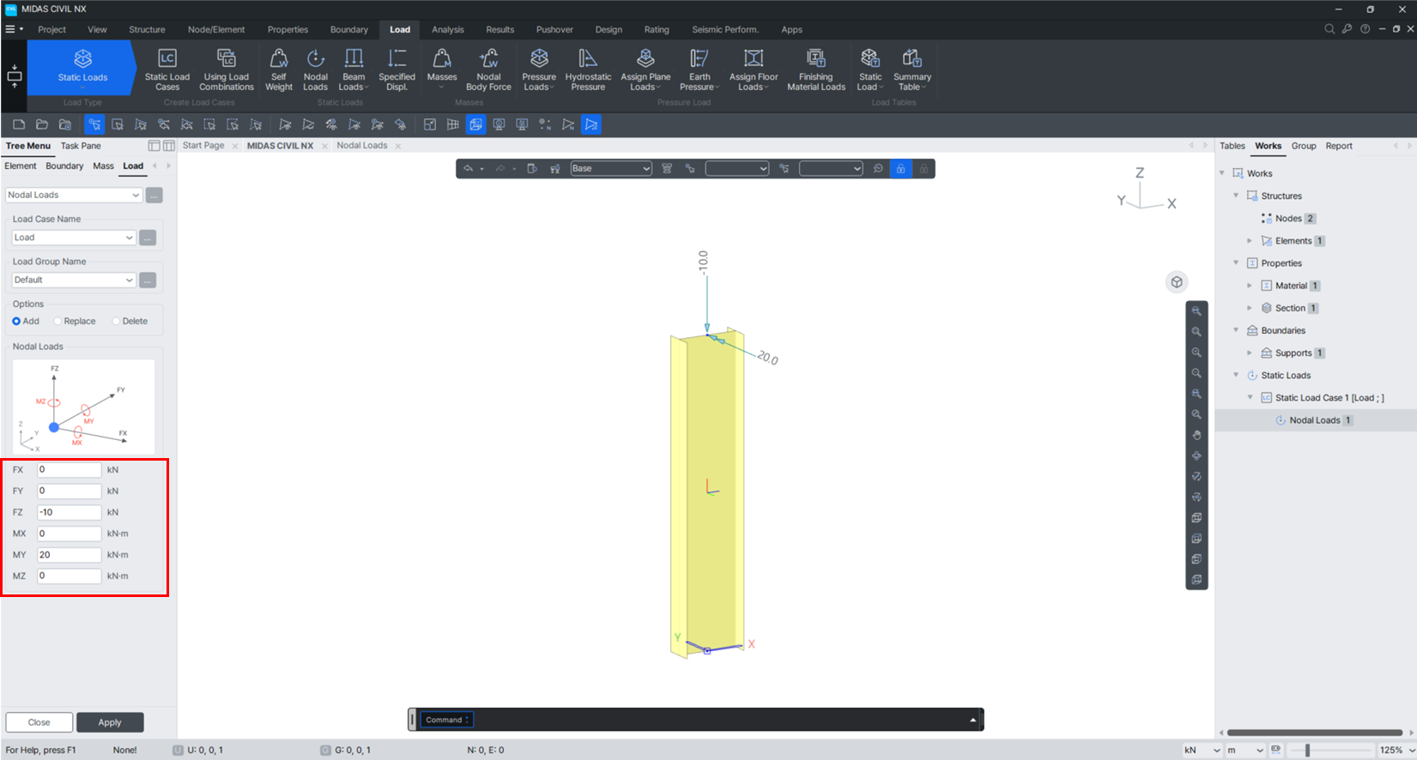Image resolution: width=1417 pixels, height=760 pixels.
Task: Collapse the Structures tree node
Action: [x=1236, y=196]
